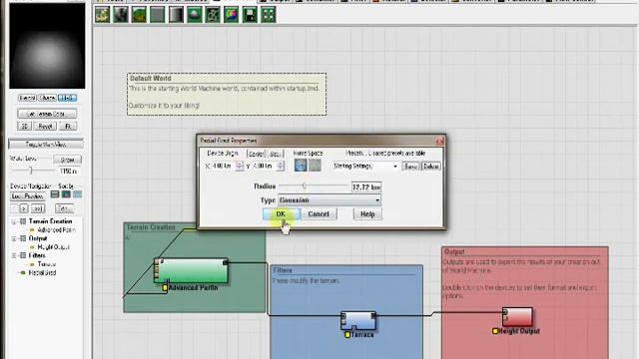Viewport: 639px width, 359px height.
Task: Click the Y origin coordinate field
Action: coord(264,167)
